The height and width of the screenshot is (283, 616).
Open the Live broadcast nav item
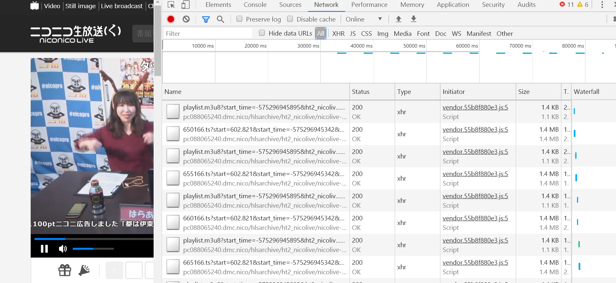pos(122,6)
